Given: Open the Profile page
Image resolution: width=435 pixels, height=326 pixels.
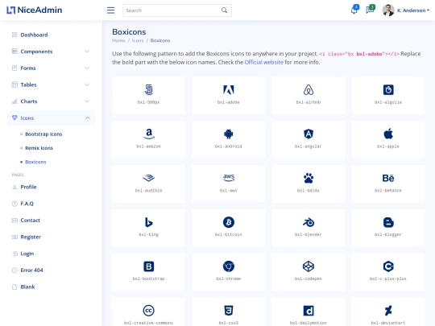Looking at the screenshot, I should pyautogui.click(x=51, y=187).
